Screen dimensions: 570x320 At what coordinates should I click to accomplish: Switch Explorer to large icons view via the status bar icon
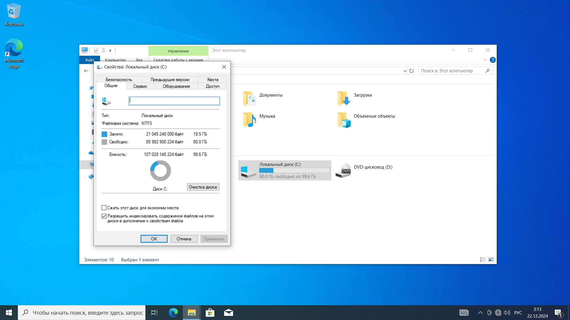click(491, 260)
